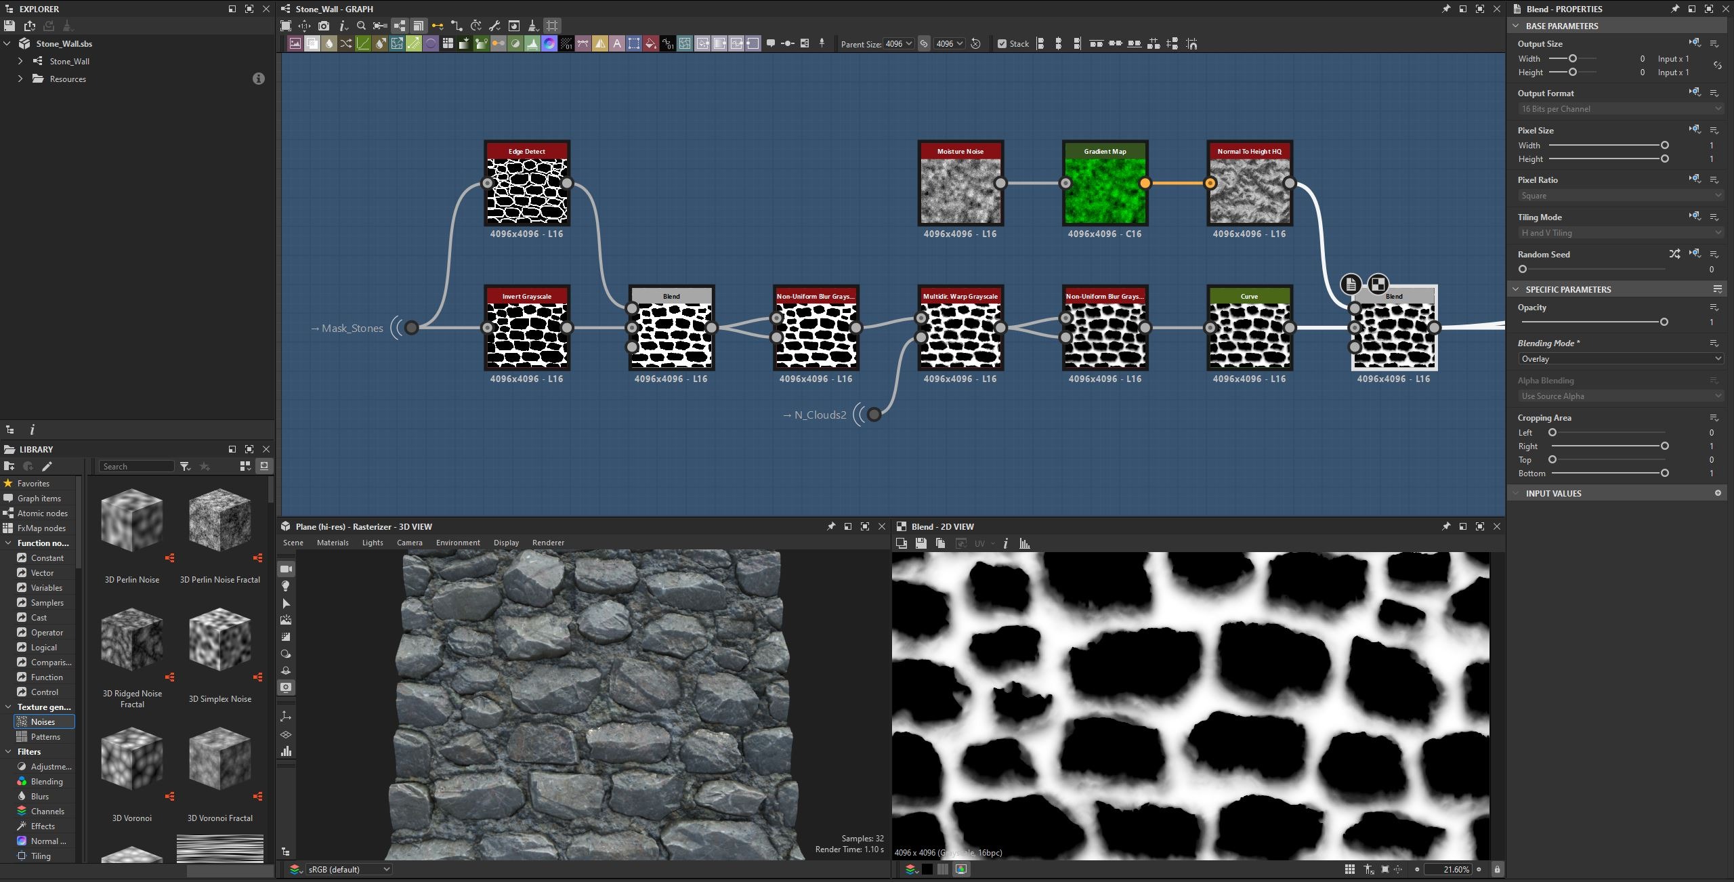Viewport: 1734px width, 882px height.
Task: Collapse the Specific Parameters section
Action: click(1516, 289)
